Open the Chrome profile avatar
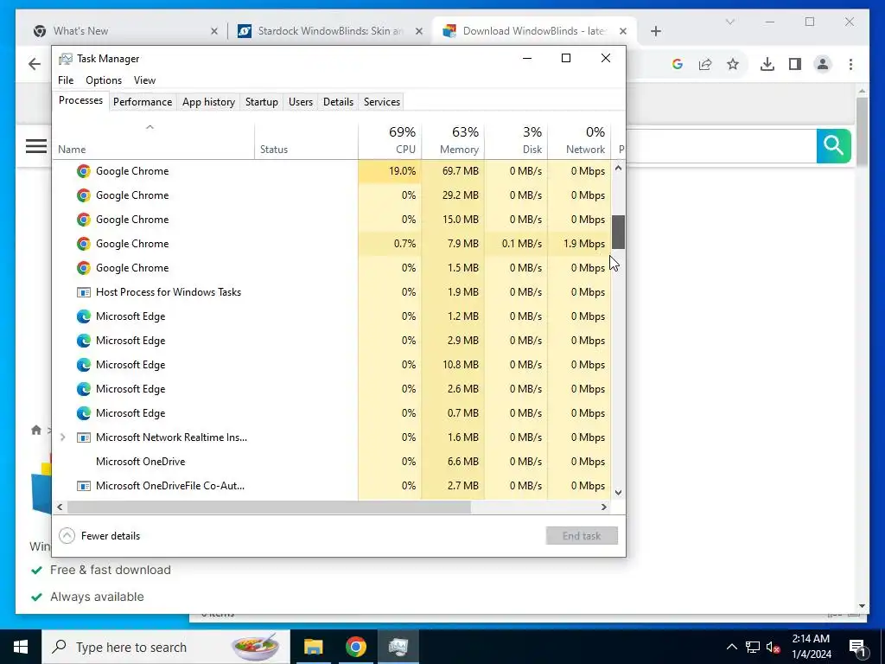 coord(823,64)
